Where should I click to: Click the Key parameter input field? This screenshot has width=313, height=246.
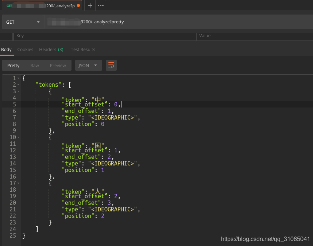click(105, 37)
